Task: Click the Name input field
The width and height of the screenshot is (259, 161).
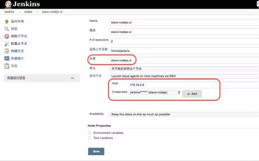Action: coord(184,23)
